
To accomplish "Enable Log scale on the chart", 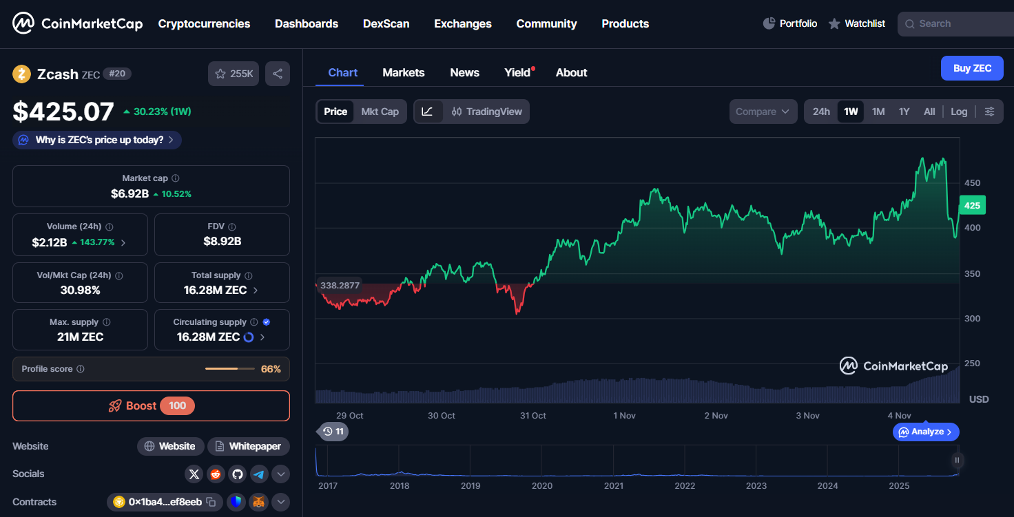I will click(x=959, y=111).
